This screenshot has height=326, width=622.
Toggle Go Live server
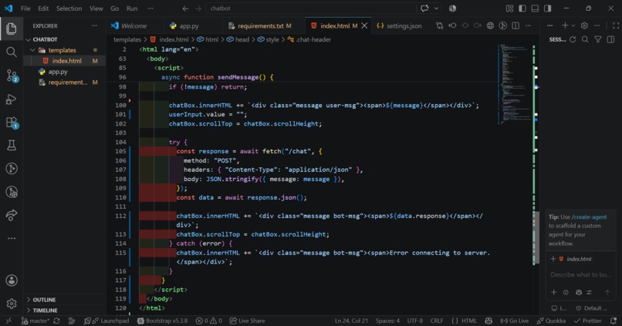(515, 321)
